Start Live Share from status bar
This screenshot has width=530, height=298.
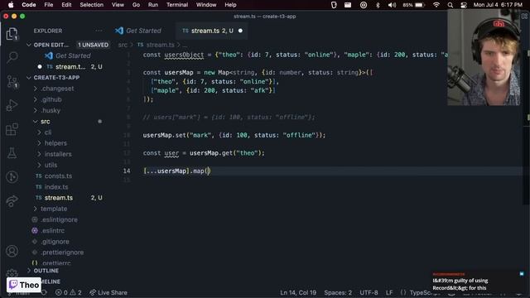click(108, 292)
